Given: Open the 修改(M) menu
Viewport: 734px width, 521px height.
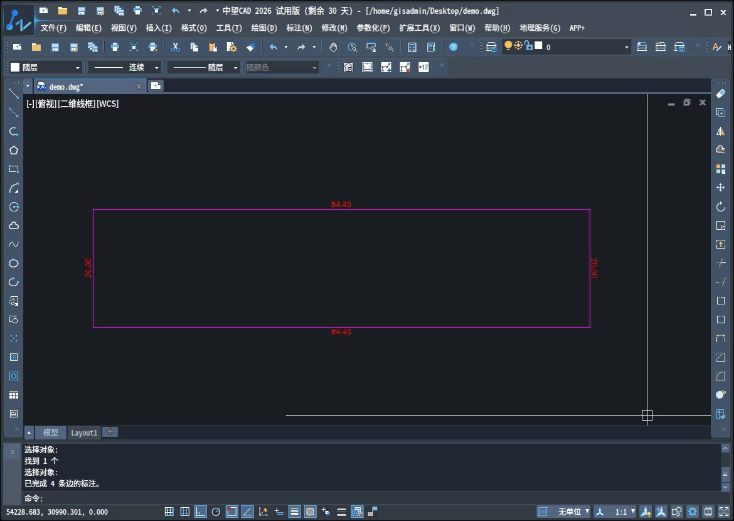Looking at the screenshot, I should pyautogui.click(x=334, y=28).
